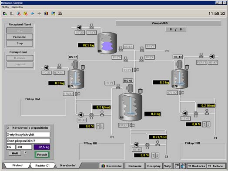Click the small X box next to MAN
The width and height of the screenshot is (228, 171).
[x=26, y=152]
